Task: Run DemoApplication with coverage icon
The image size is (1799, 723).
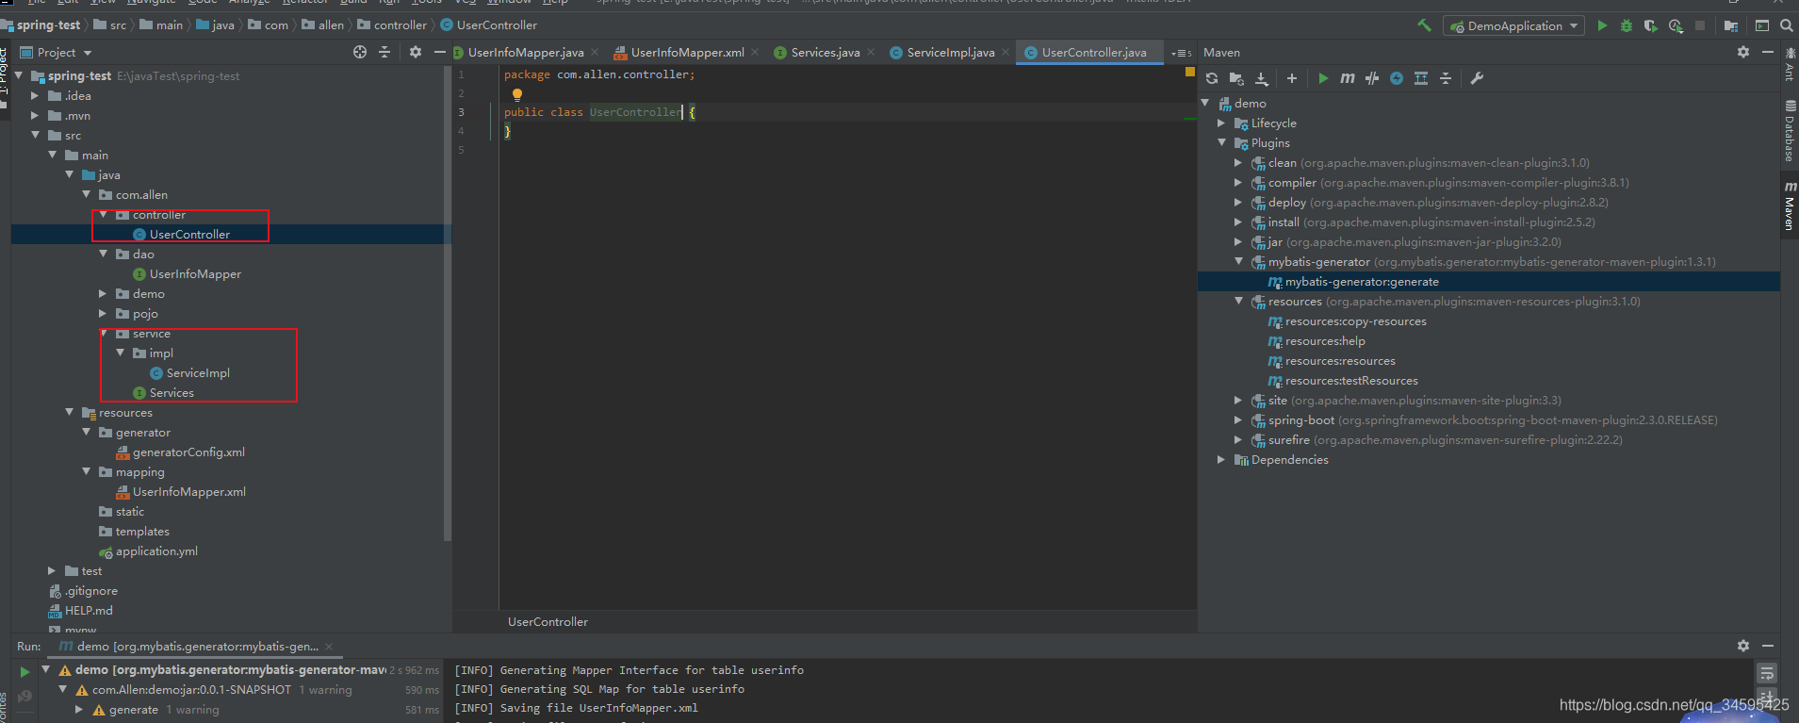Action: coord(1651,25)
